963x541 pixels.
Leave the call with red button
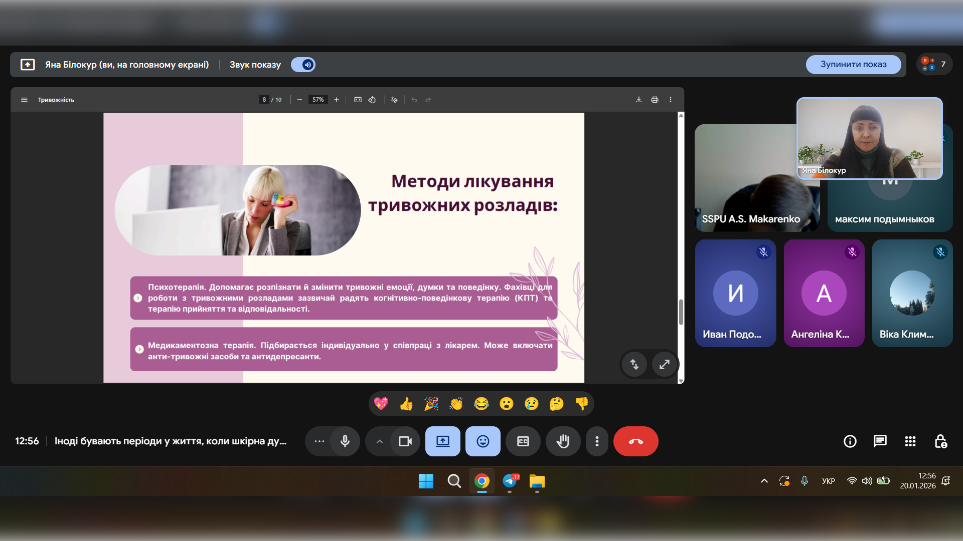[635, 441]
